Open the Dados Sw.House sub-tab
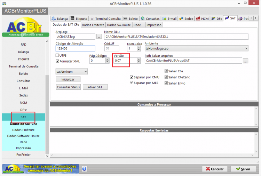The height and width of the screenshot is (176, 261). coord(119,25)
